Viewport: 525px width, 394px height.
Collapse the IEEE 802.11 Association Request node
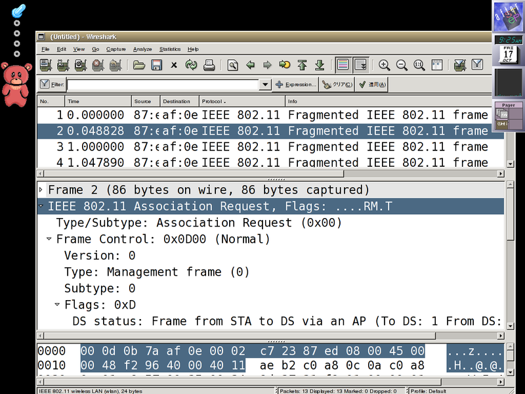[x=41, y=206]
